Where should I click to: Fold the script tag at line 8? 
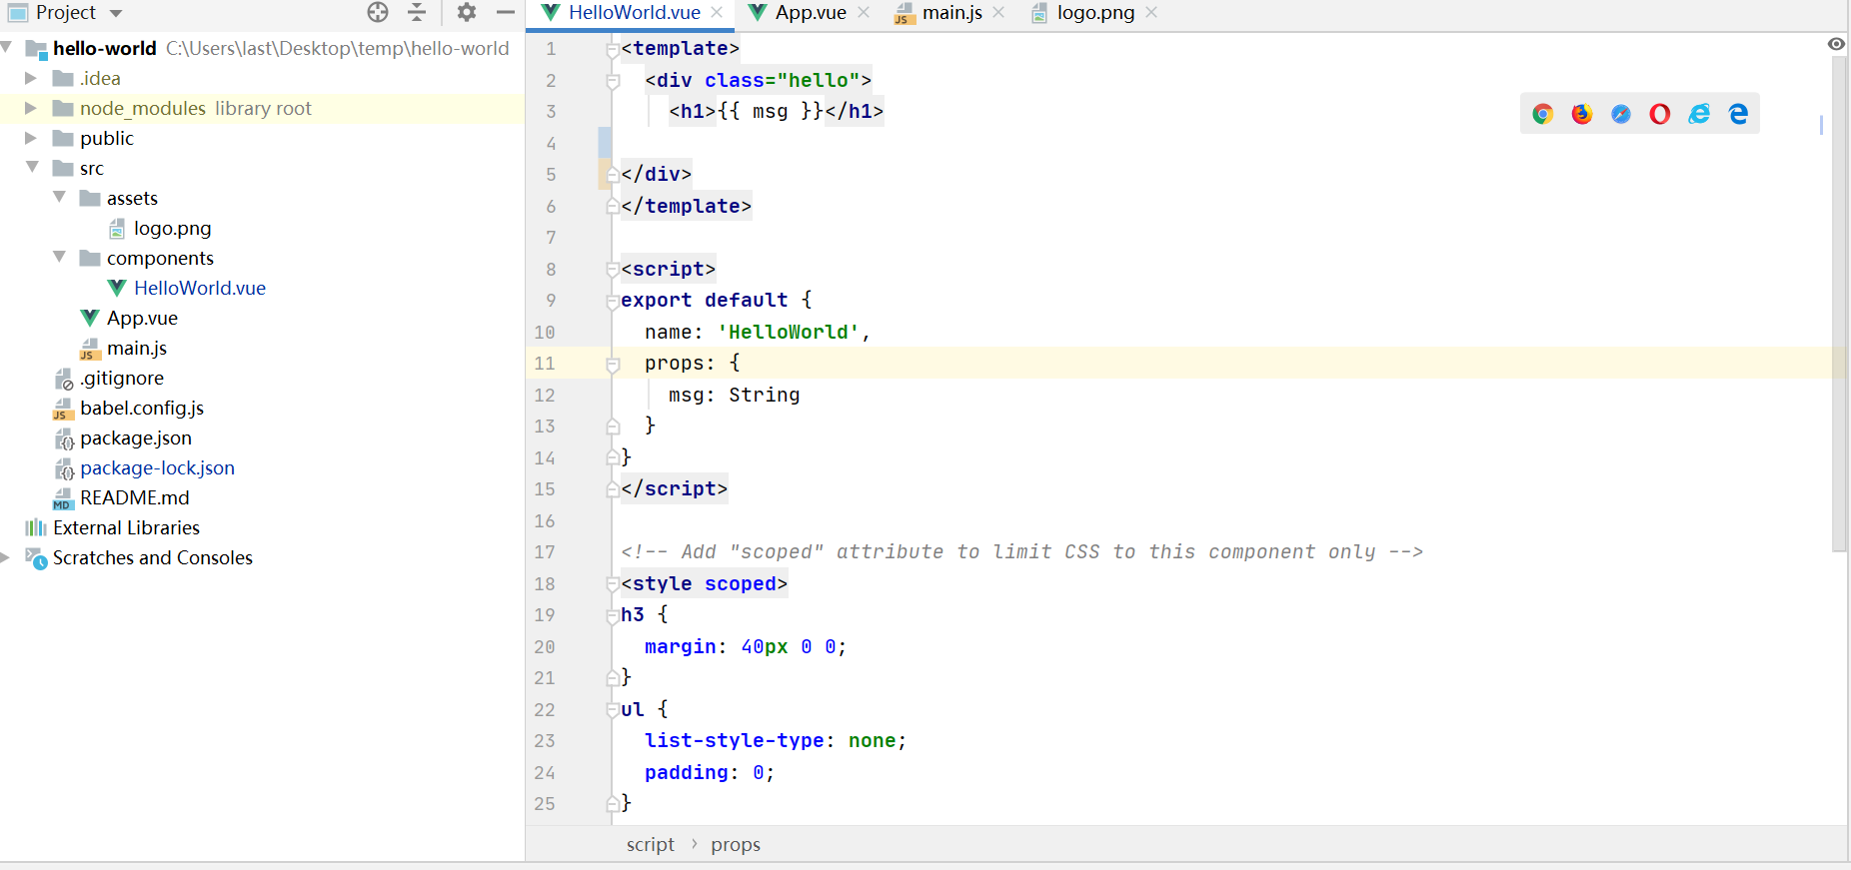tap(613, 270)
